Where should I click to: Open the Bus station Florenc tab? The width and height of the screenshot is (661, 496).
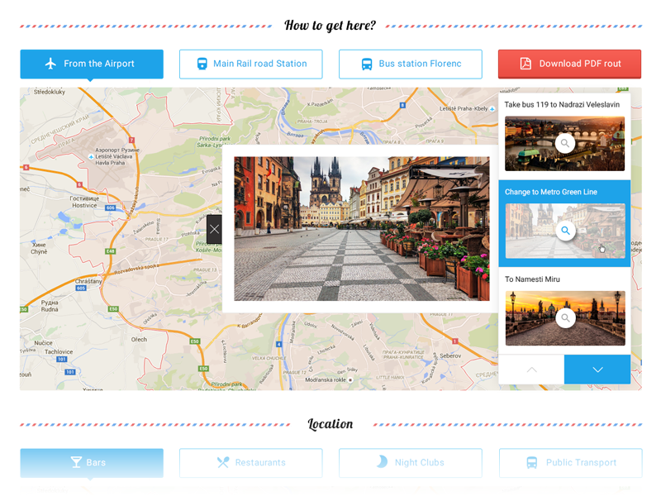click(410, 64)
